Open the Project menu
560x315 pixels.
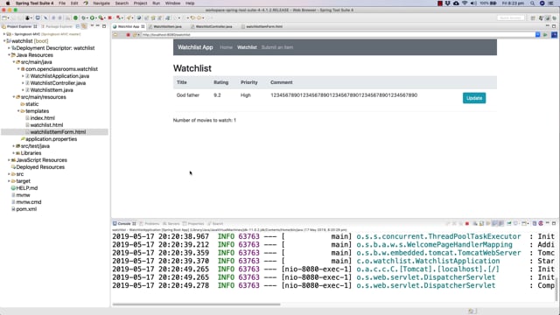140,3
